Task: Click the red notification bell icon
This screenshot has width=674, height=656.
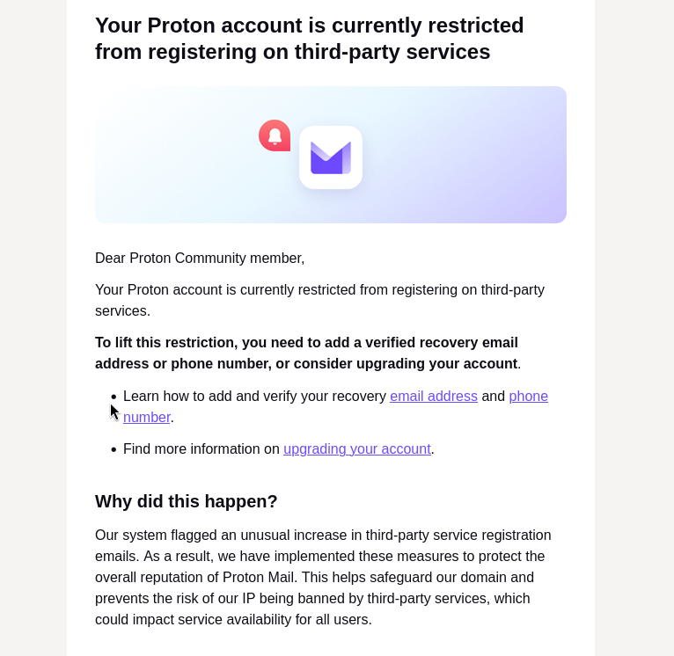Action: (275, 135)
